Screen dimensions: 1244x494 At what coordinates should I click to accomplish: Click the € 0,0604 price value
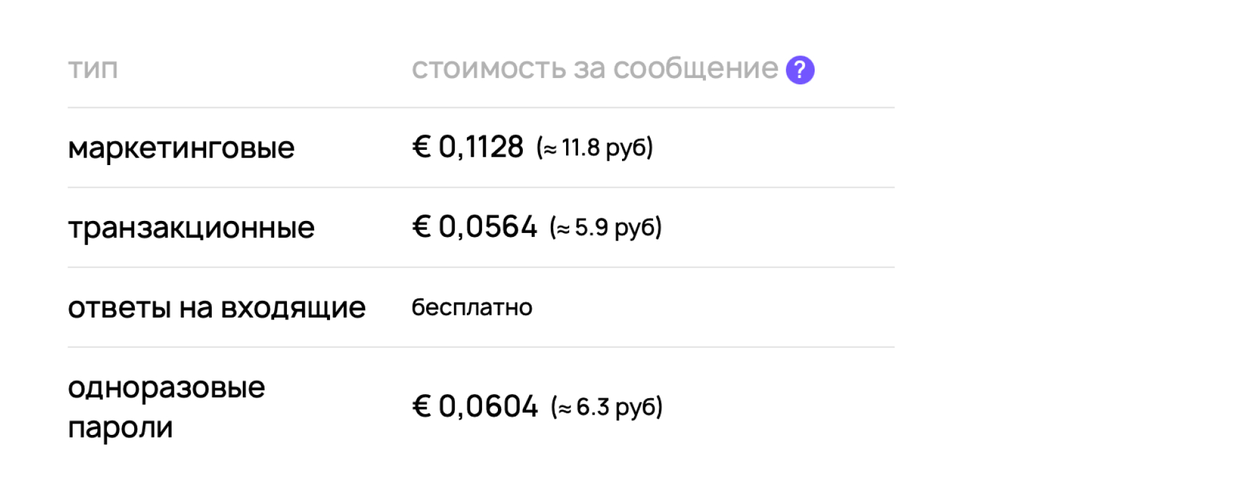[475, 406]
